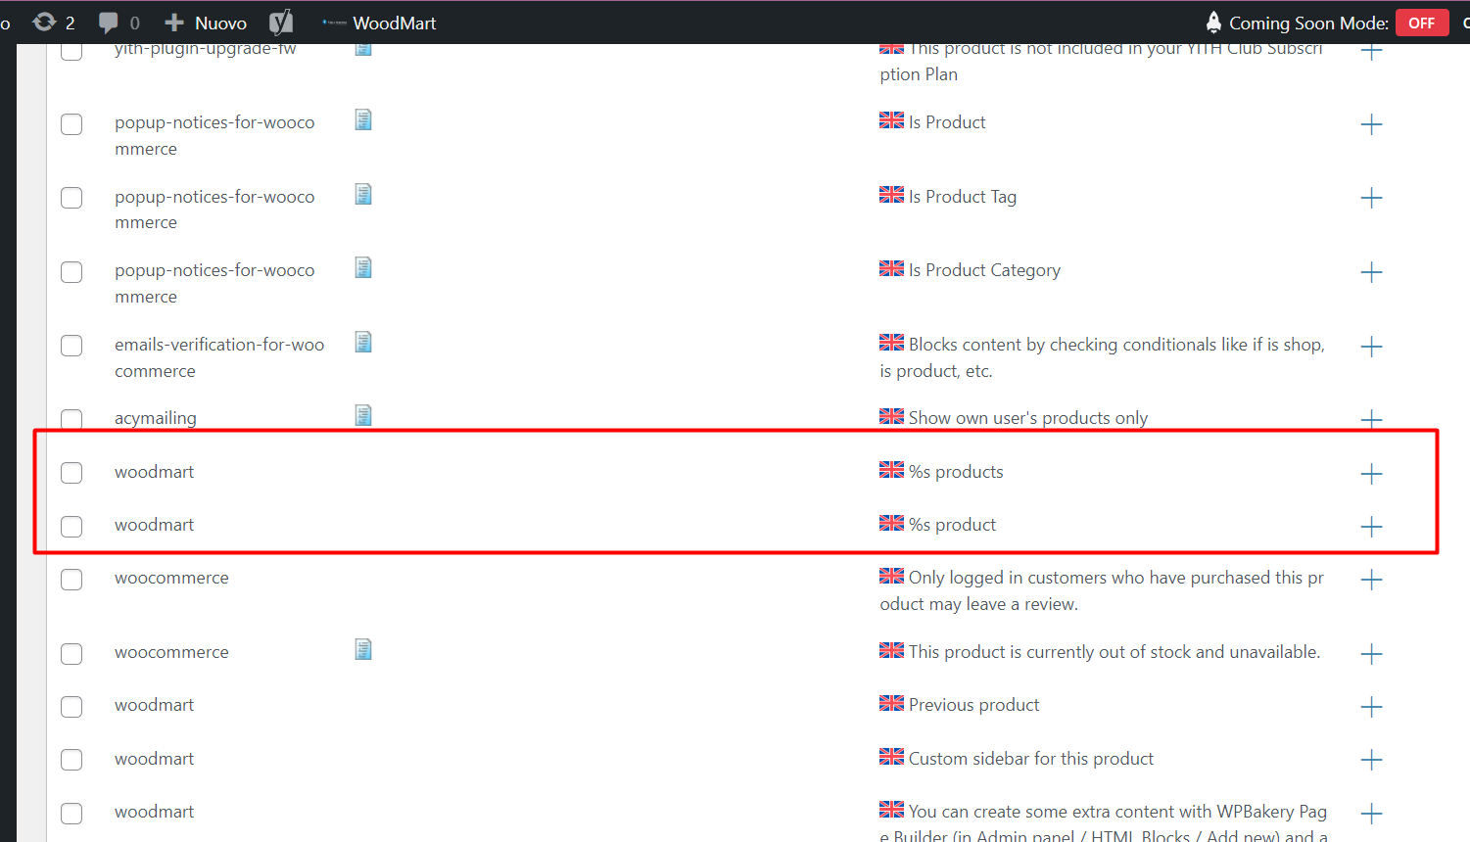
Task: Tick checkbox for emails-verification-for-woocommerce row
Action: point(71,346)
